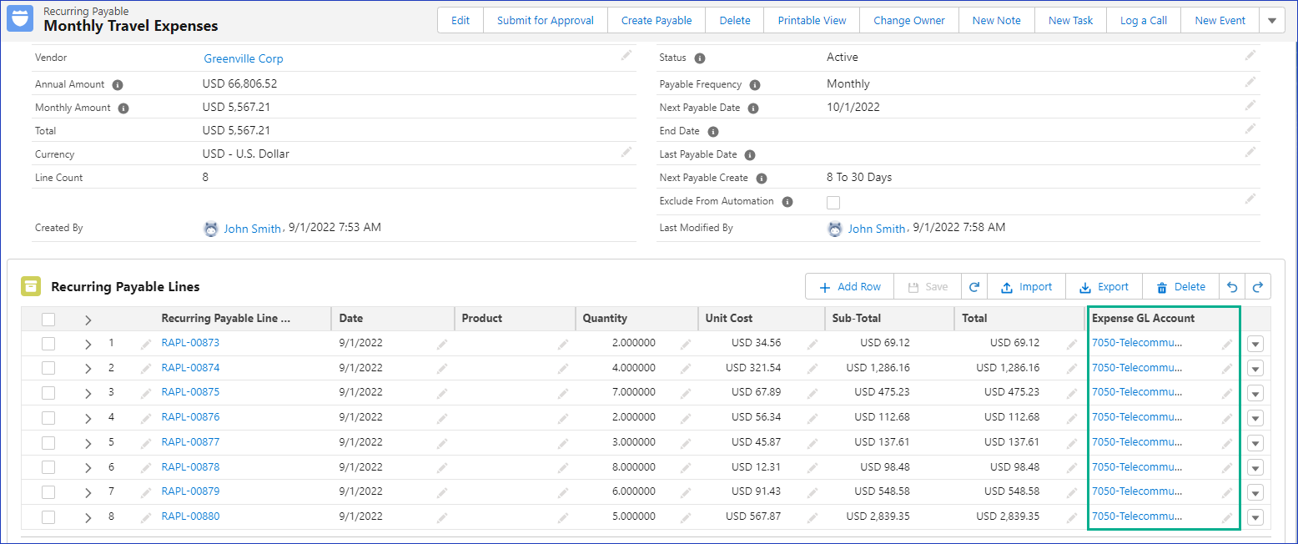Click the redo arrow icon in lines toolbar

[x=1258, y=287]
